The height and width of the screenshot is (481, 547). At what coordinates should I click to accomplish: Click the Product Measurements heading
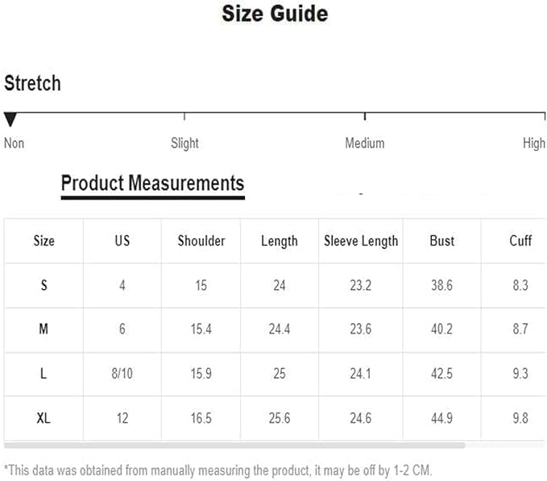[x=152, y=183]
